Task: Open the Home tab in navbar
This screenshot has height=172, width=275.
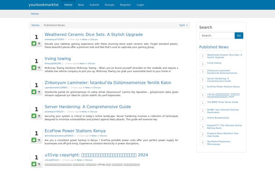Action: (x=68, y=5)
